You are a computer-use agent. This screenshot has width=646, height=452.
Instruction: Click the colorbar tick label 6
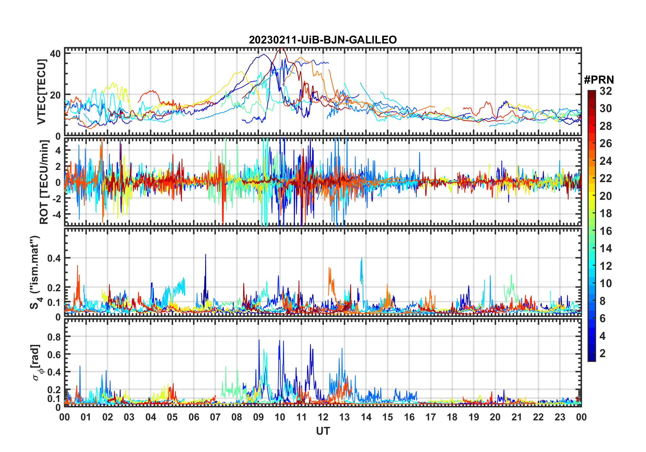click(x=603, y=318)
